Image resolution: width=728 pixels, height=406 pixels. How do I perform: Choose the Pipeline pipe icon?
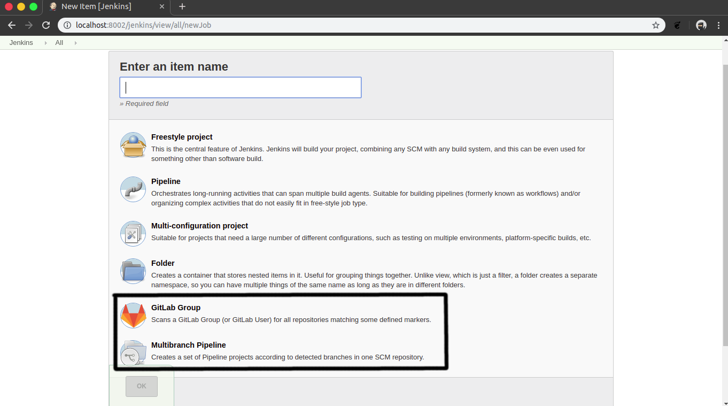133,189
